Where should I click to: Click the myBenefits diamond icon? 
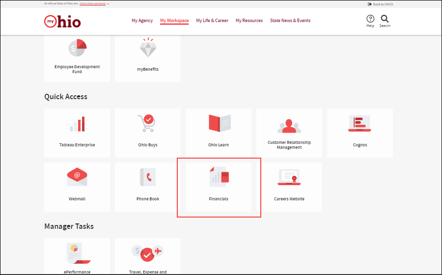(147, 48)
